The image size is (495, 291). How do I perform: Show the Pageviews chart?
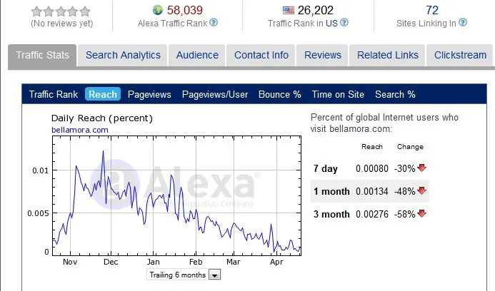pos(149,94)
